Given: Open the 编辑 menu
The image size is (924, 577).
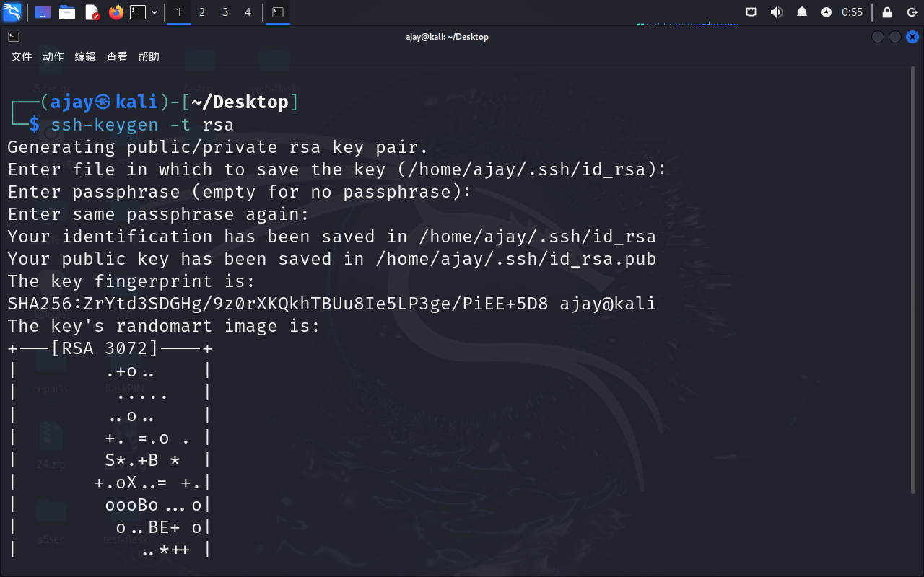Looking at the screenshot, I should click(x=85, y=57).
